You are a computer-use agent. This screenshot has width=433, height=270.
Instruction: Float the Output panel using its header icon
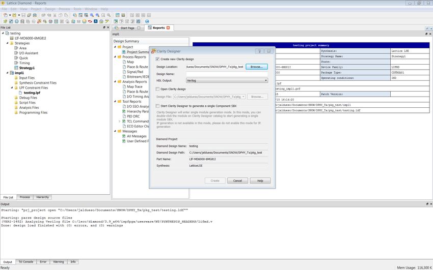(x=427, y=204)
